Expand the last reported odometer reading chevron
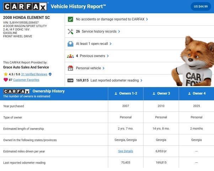 point(141,80)
